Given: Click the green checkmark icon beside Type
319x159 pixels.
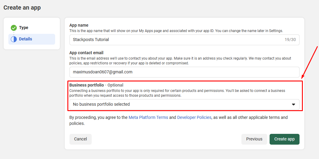Looking at the screenshot, I should (14, 28).
